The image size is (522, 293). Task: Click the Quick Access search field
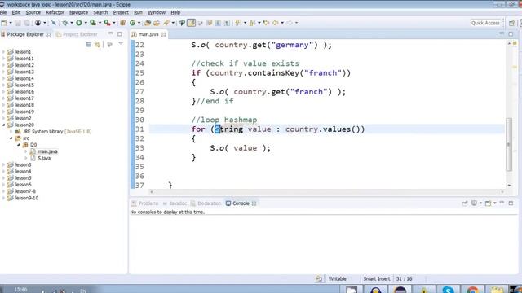[485, 23]
